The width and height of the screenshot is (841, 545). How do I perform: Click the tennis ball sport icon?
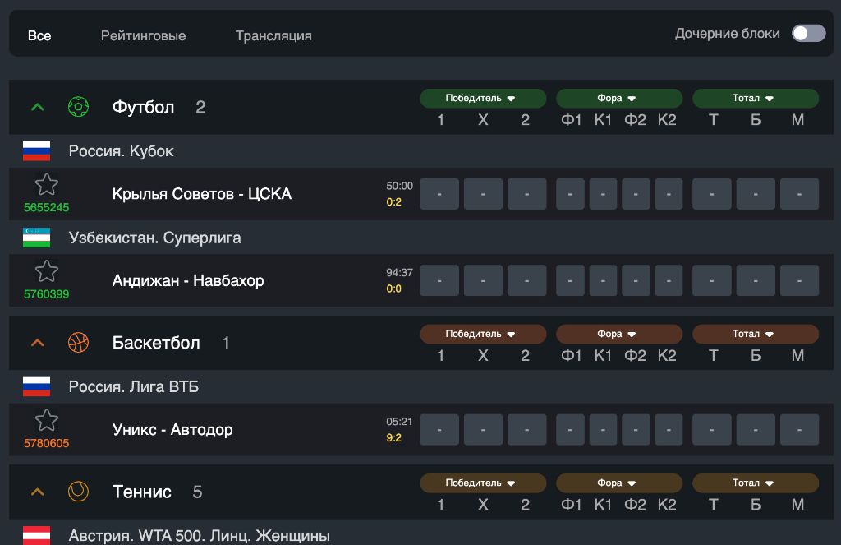(x=78, y=492)
